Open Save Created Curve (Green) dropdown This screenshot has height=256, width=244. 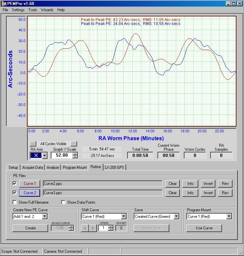(176, 216)
